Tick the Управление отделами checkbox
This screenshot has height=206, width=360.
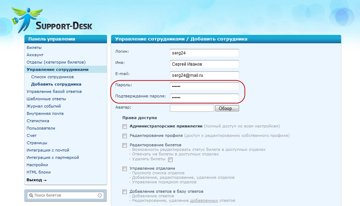coord(124,169)
